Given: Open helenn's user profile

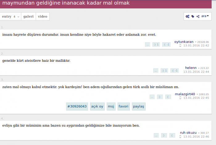Looking at the screenshot, I should [x=191, y=68].
